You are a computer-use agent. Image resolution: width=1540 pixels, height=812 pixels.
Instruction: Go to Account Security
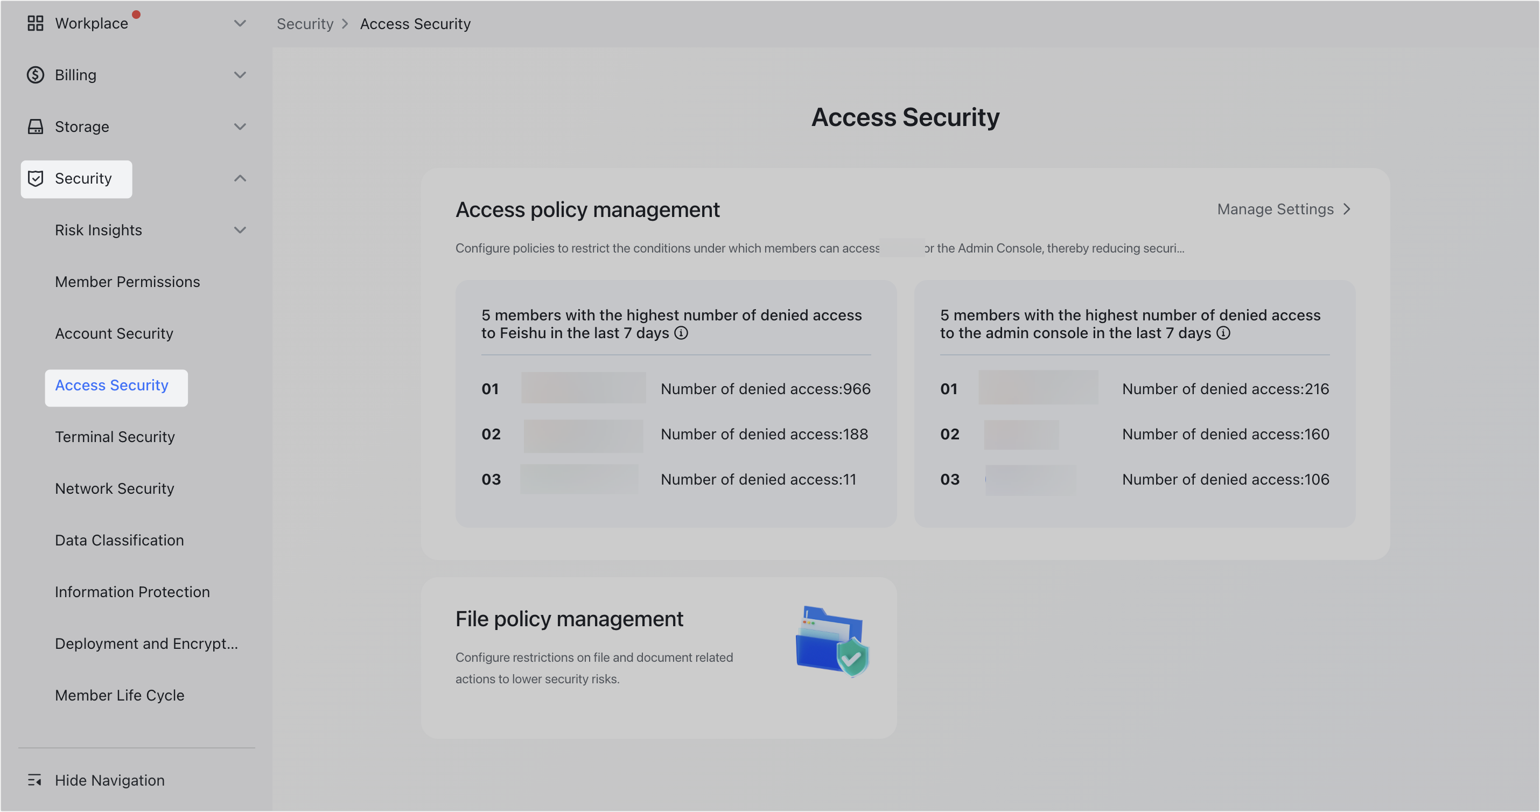[114, 333]
